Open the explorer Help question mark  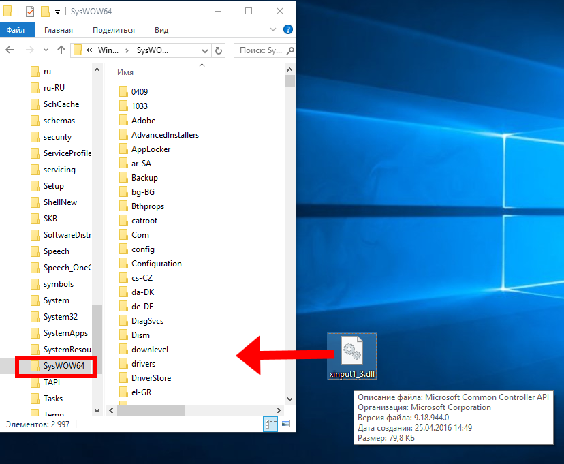[x=288, y=30]
